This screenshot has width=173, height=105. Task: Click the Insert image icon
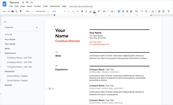click(112, 11)
